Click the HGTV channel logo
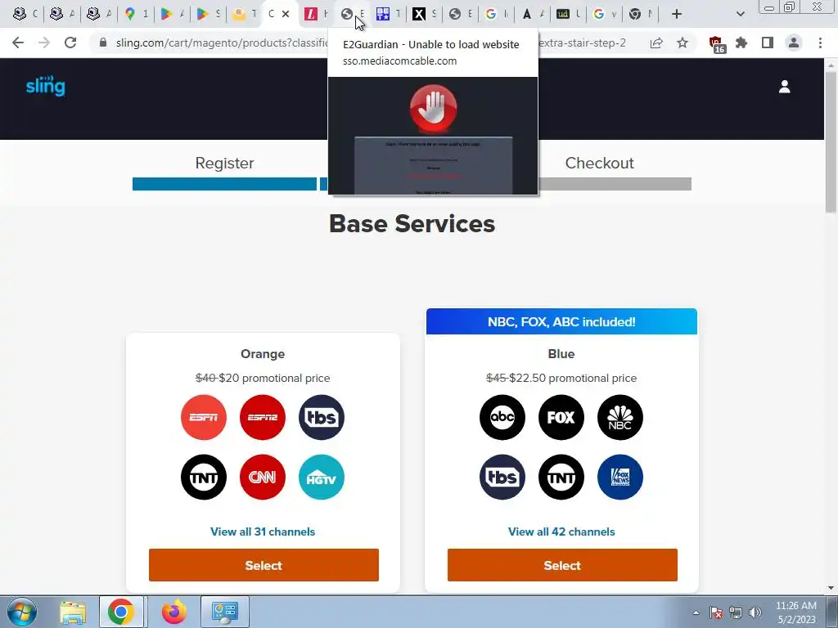Screen dimensions: 838x628 (x=321, y=477)
